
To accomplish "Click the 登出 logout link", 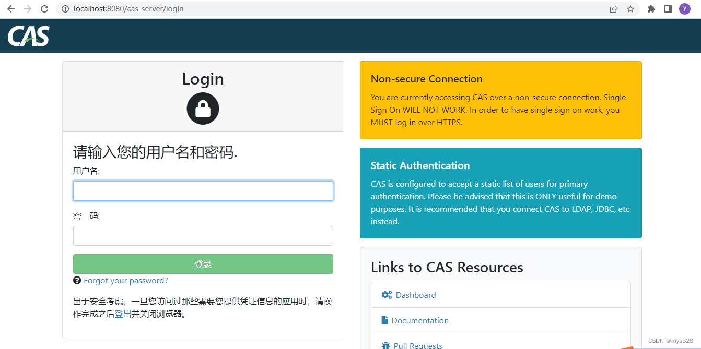I will [x=123, y=314].
